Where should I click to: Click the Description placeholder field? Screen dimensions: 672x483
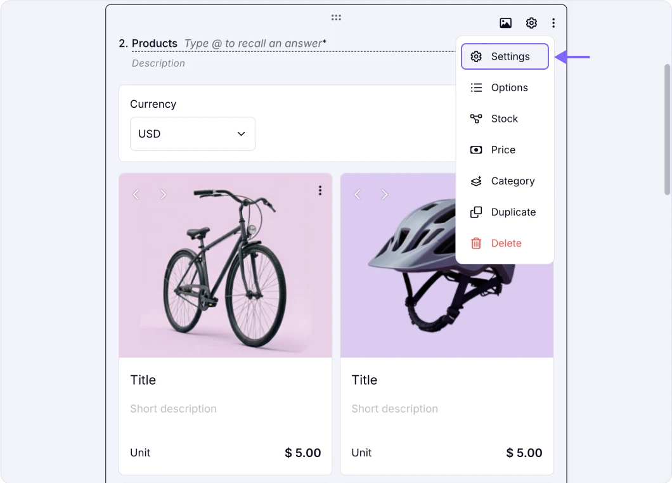click(x=158, y=63)
